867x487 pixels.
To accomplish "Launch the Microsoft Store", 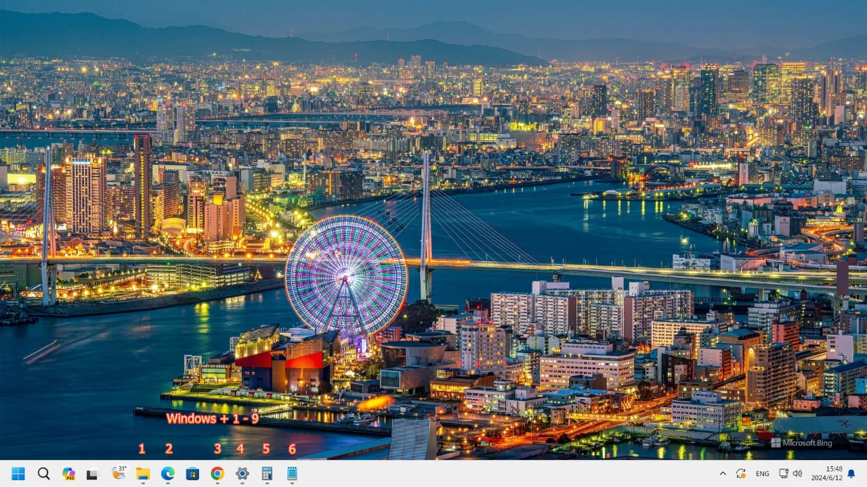I will [x=192, y=473].
